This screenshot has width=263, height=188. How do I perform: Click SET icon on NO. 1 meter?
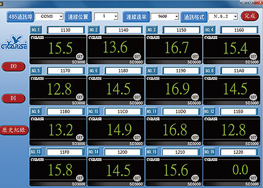coord(80,57)
